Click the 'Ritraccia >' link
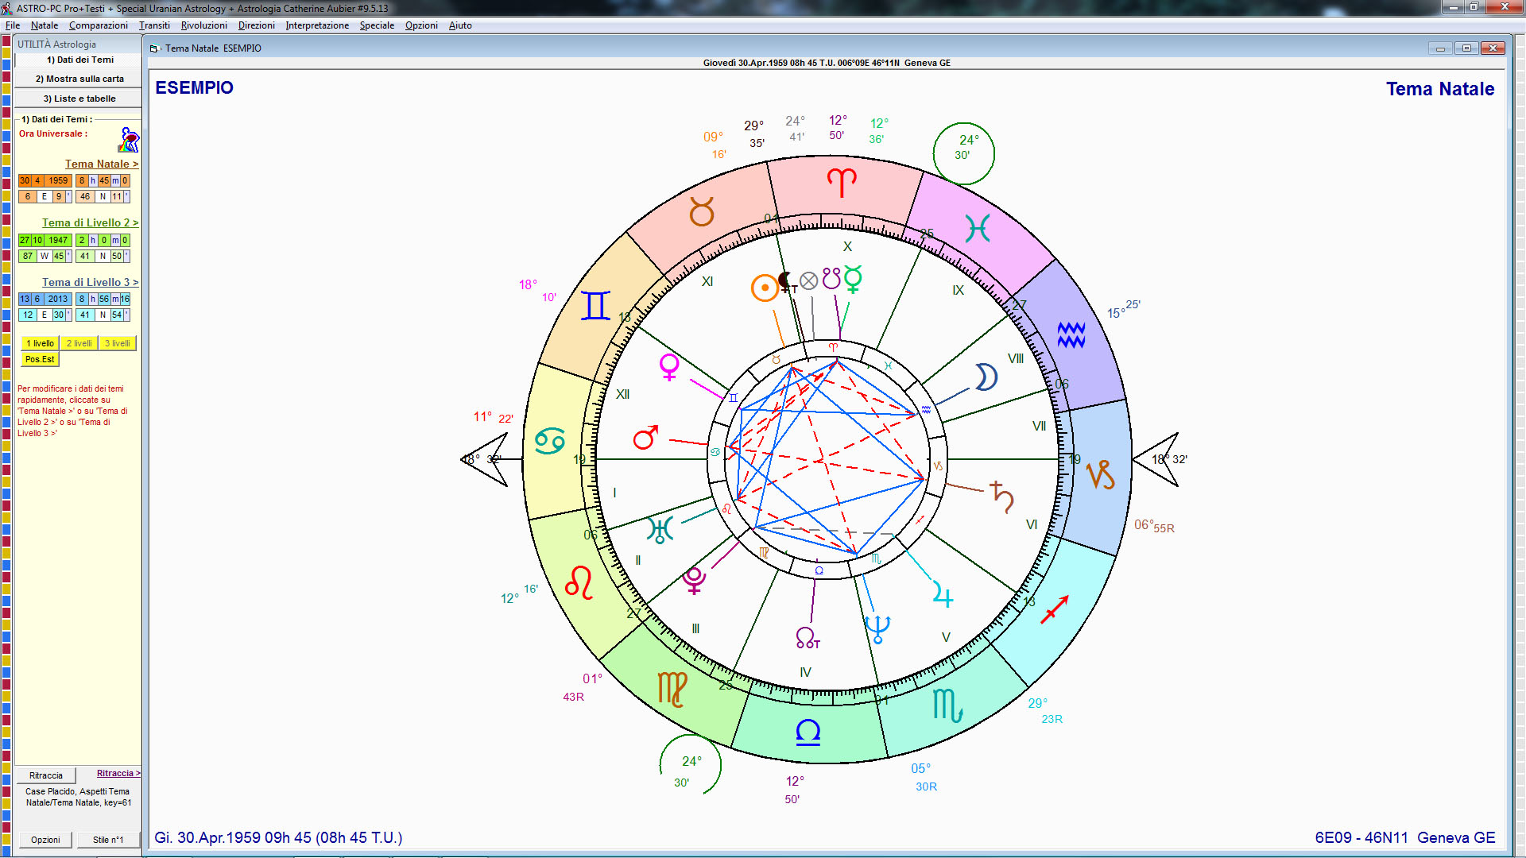Image resolution: width=1526 pixels, height=858 pixels. point(118,773)
